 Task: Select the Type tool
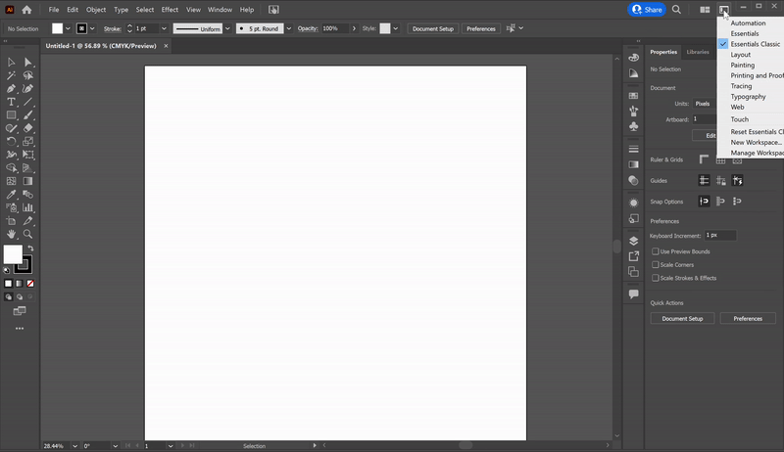tap(11, 102)
